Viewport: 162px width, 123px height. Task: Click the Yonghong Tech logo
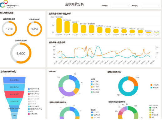tap(9, 4)
